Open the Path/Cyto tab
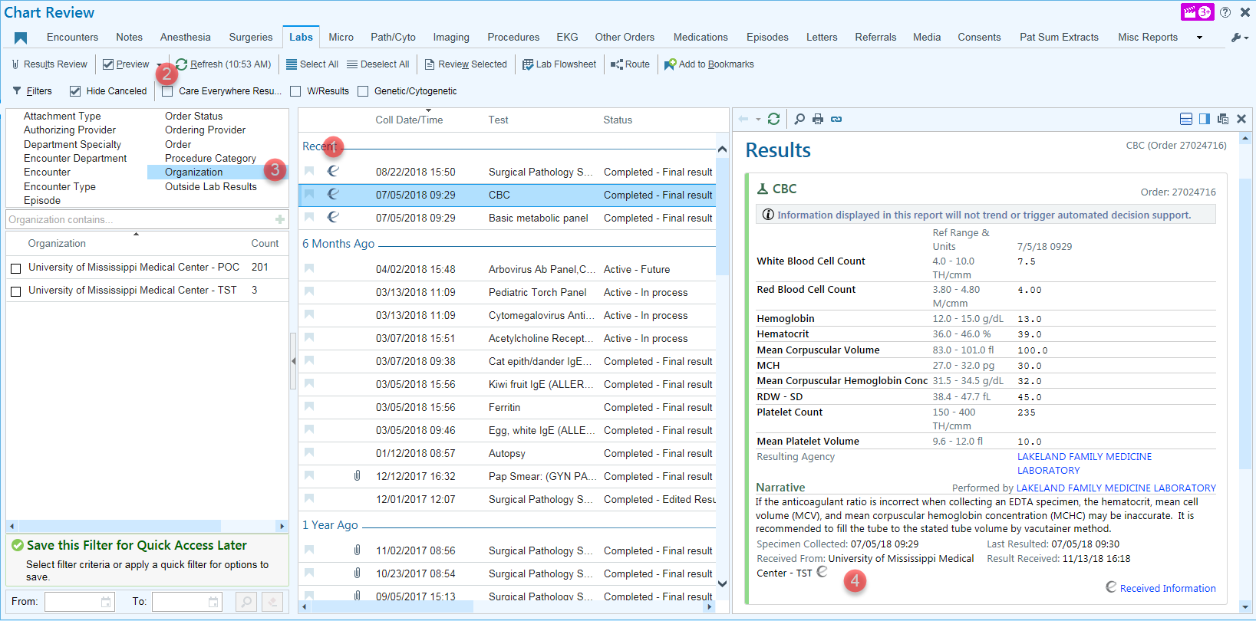Image resolution: width=1256 pixels, height=621 pixels. (393, 37)
